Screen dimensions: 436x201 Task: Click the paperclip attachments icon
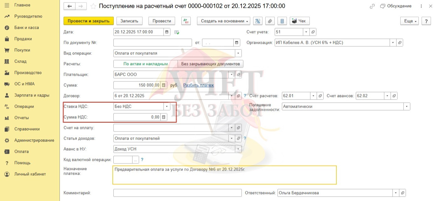coord(270,21)
